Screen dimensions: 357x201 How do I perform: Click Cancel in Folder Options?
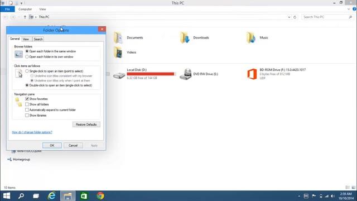(73, 145)
